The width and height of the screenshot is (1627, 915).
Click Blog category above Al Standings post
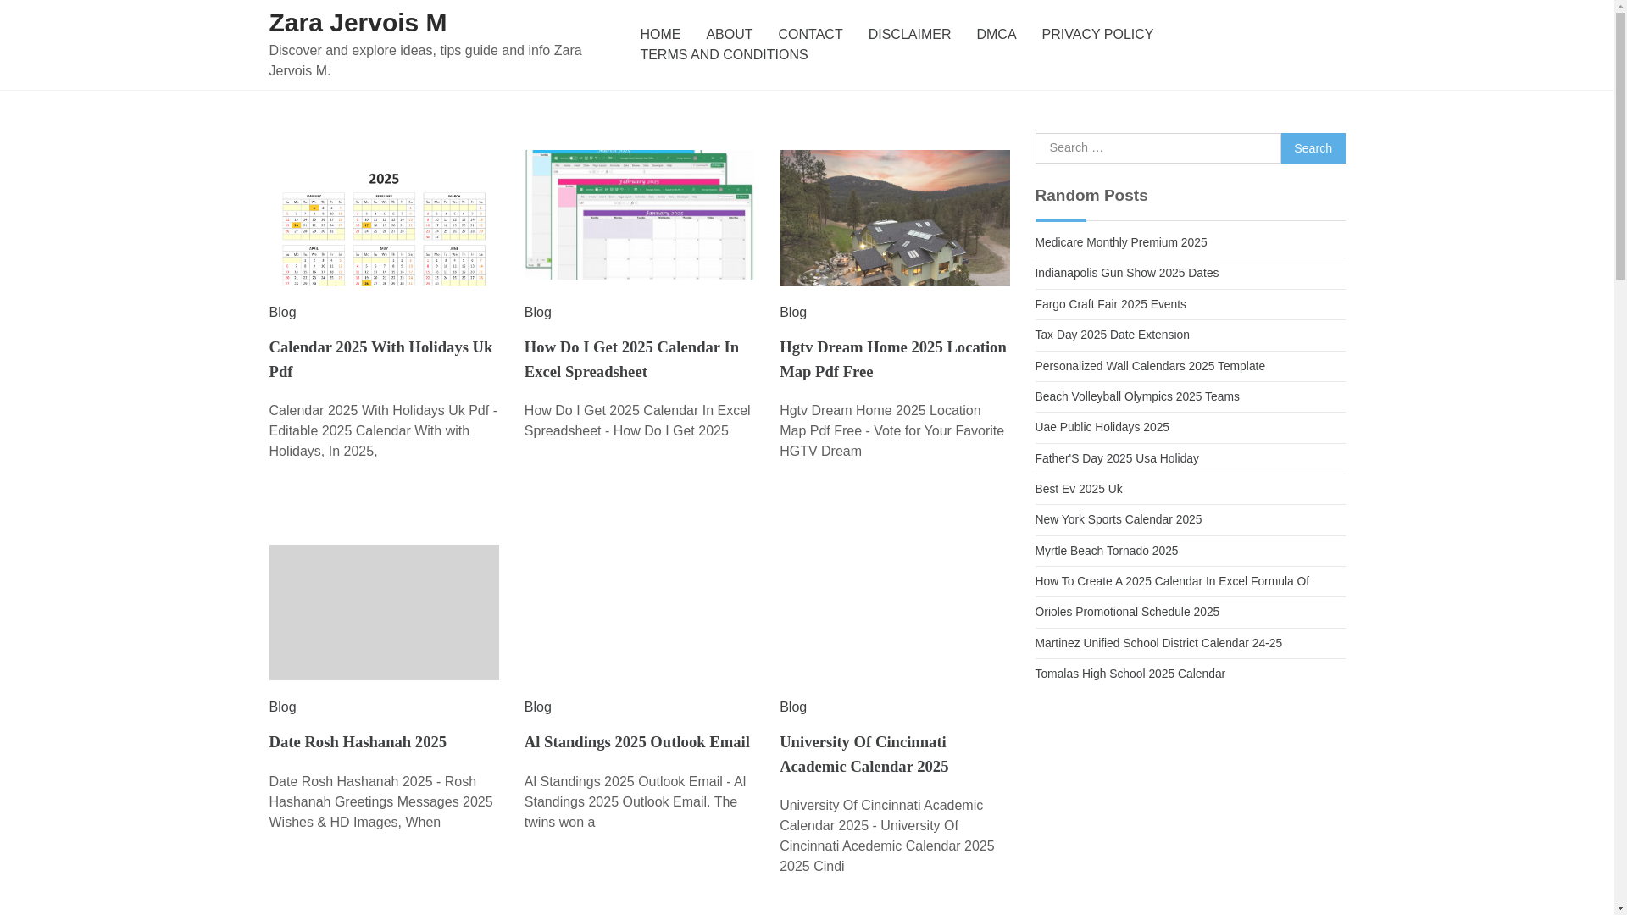(x=538, y=707)
